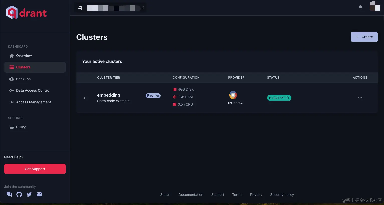The height and width of the screenshot is (205, 384).
Task: Click the Create cluster button
Action: coord(364,37)
